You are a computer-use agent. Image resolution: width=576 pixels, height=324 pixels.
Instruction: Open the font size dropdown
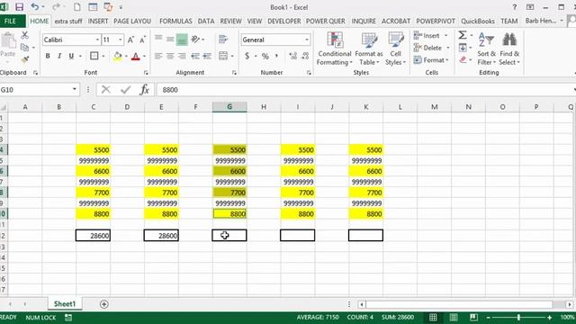[120, 40]
